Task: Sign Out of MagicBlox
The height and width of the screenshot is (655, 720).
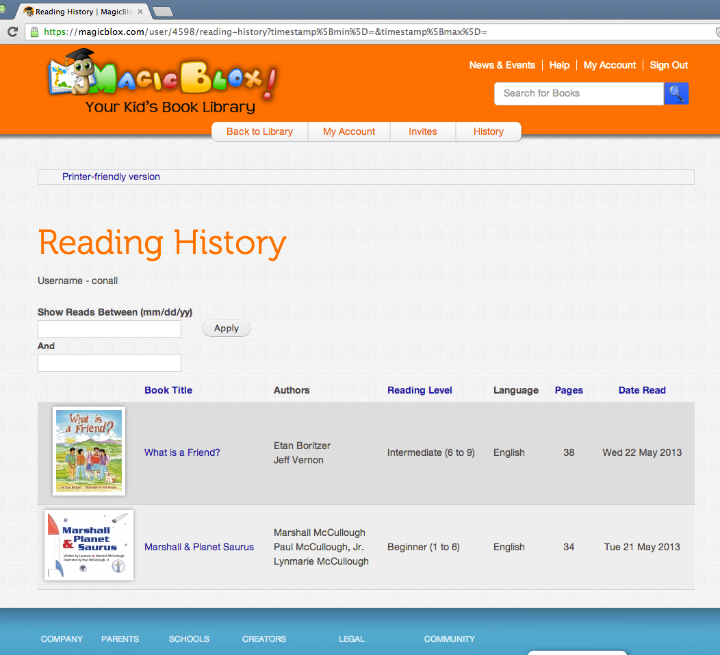Action: [668, 65]
